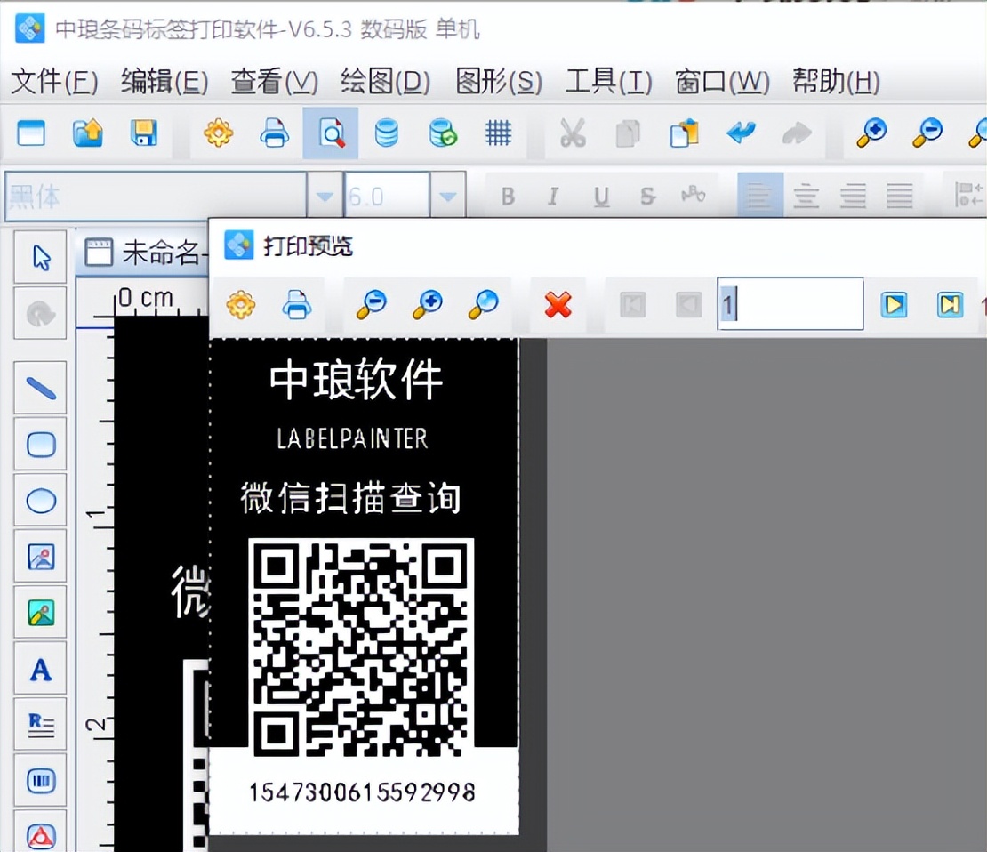Select the text tool letter A
Viewport: 987px width, 852px height.
[41, 670]
